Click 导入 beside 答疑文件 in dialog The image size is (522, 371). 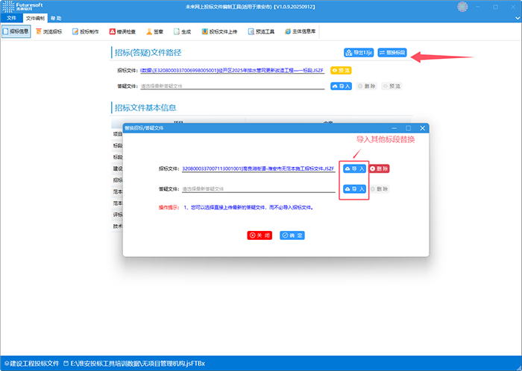pos(354,189)
